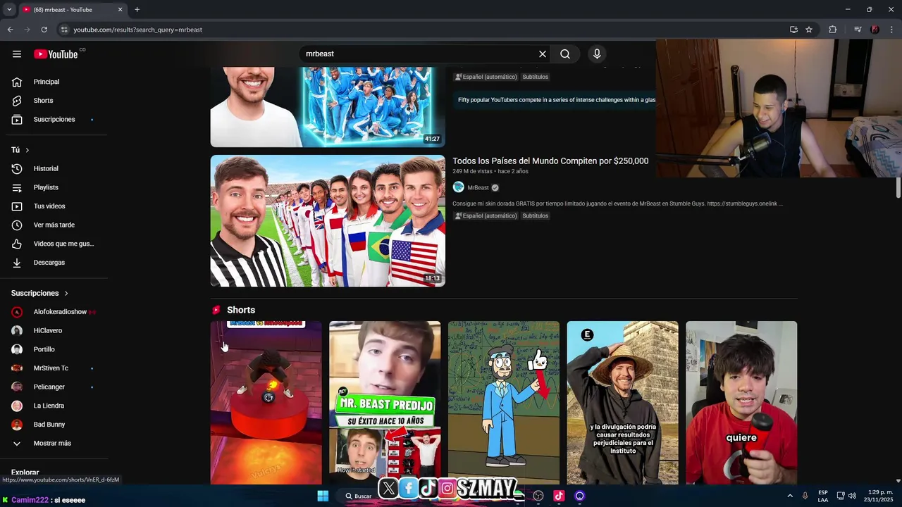This screenshot has width=902, height=507.
Task: Play the 18:13 countries compete video thumbnail
Action: point(328,221)
